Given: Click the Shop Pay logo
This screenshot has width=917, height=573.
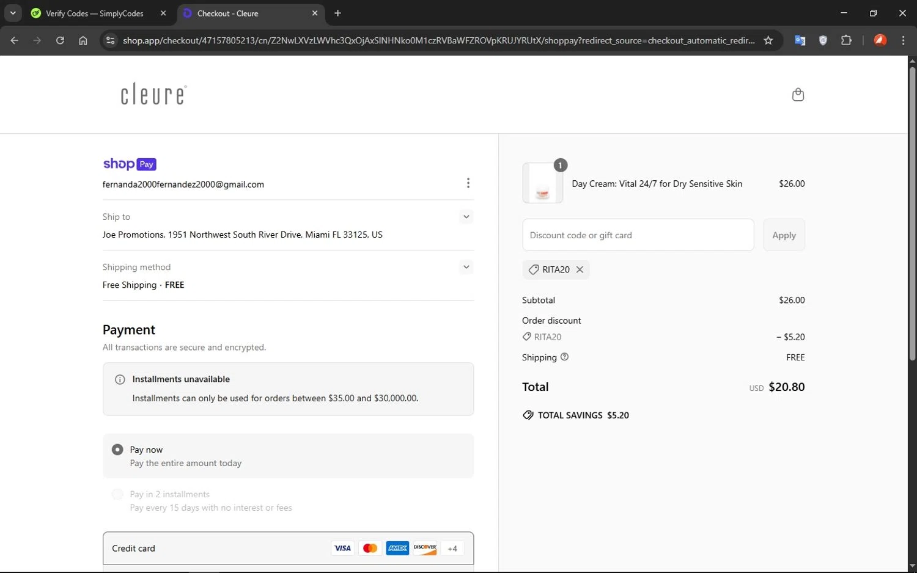Looking at the screenshot, I should [130, 164].
